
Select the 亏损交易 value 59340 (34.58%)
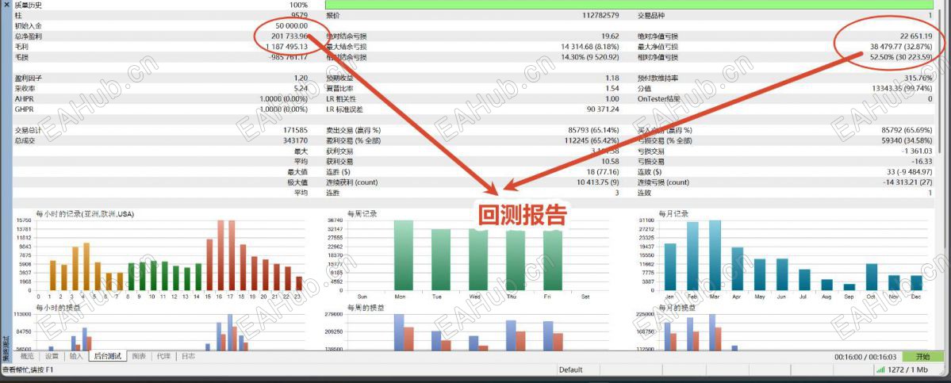point(907,140)
